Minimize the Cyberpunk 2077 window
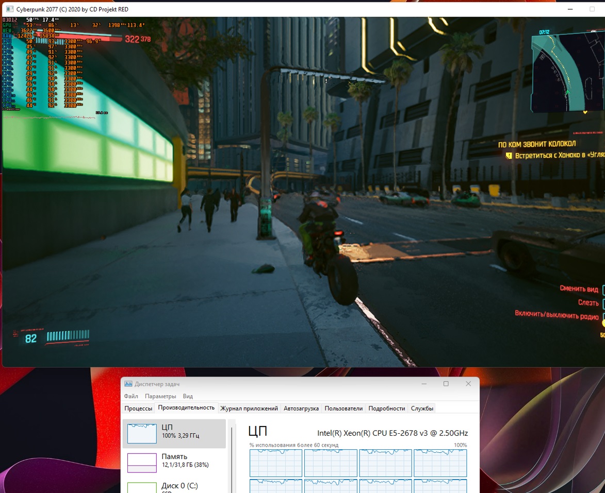605x493 pixels. tap(570, 9)
